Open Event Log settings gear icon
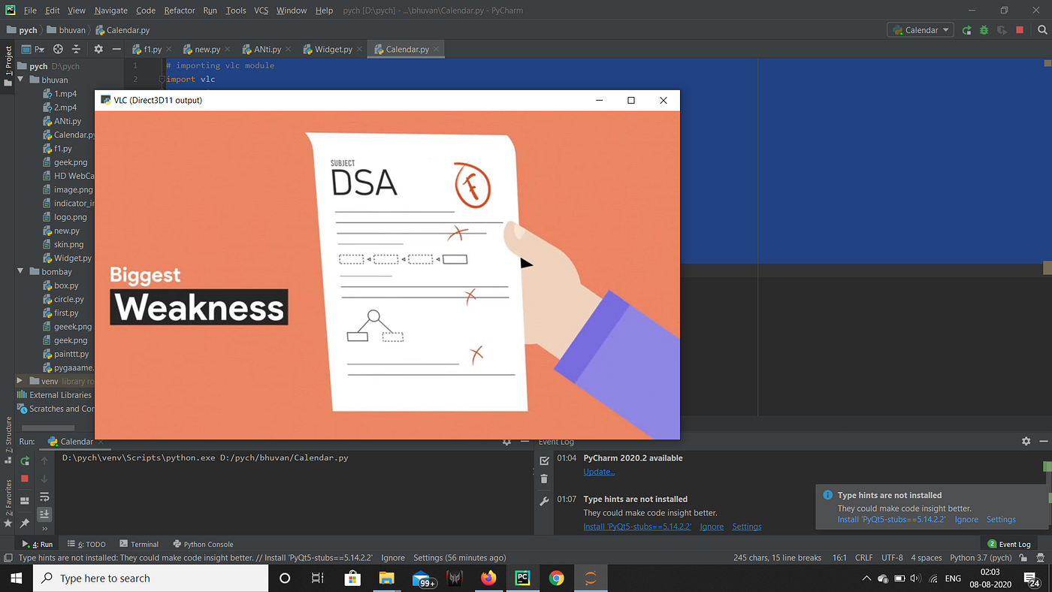 [x=1026, y=442]
